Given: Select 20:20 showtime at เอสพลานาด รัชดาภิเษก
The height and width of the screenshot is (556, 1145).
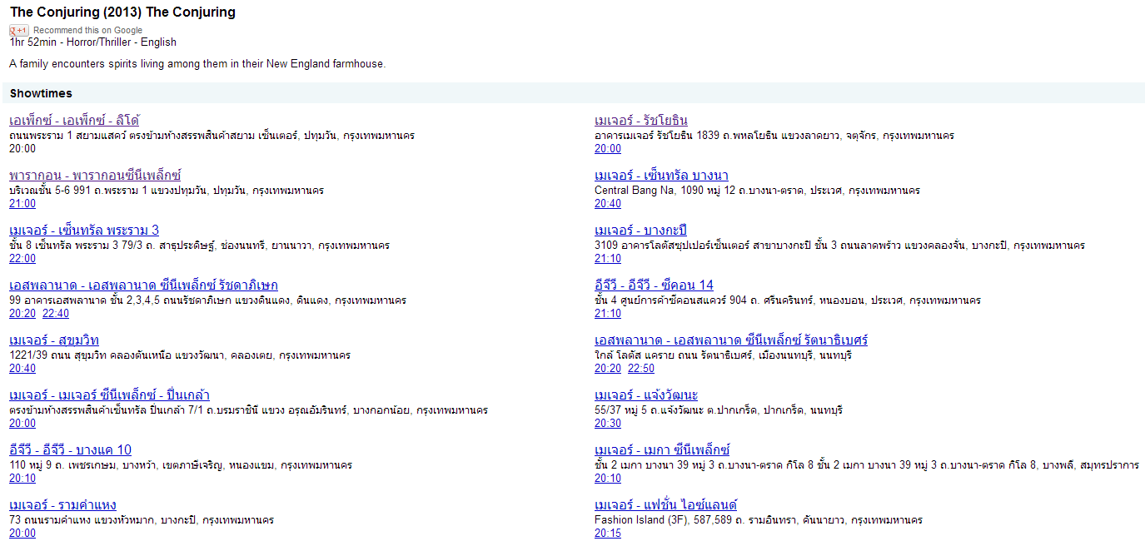Looking at the screenshot, I should point(22,313).
